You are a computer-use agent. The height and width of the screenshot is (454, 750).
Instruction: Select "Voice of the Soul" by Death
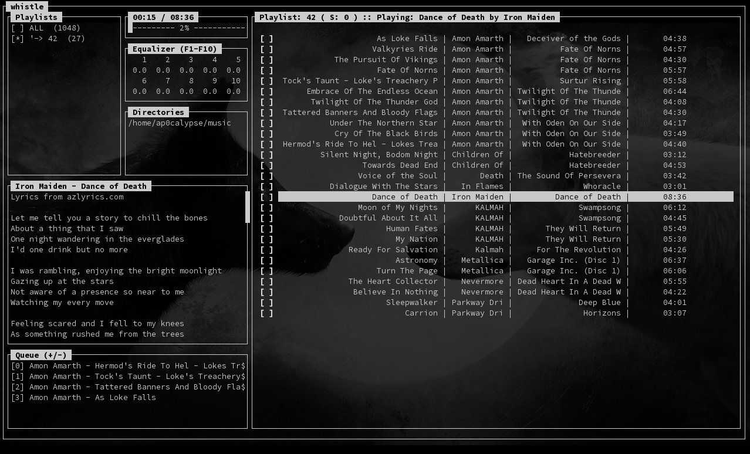coord(398,176)
